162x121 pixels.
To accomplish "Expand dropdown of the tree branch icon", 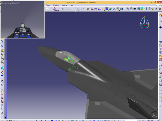I will [x=4, y=74].
